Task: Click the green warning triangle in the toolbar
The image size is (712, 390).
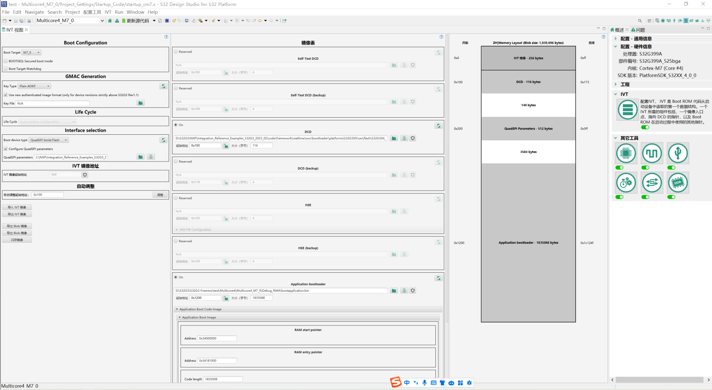Action: (117, 21)
